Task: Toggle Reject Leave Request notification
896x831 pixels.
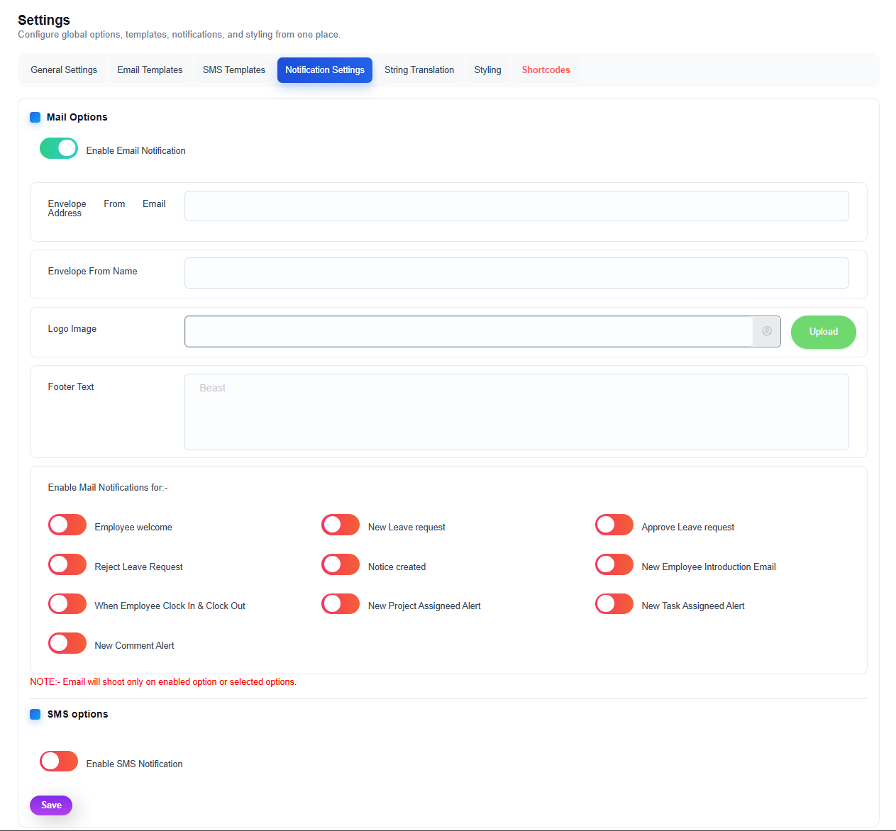Action: (x=67, y=564)
